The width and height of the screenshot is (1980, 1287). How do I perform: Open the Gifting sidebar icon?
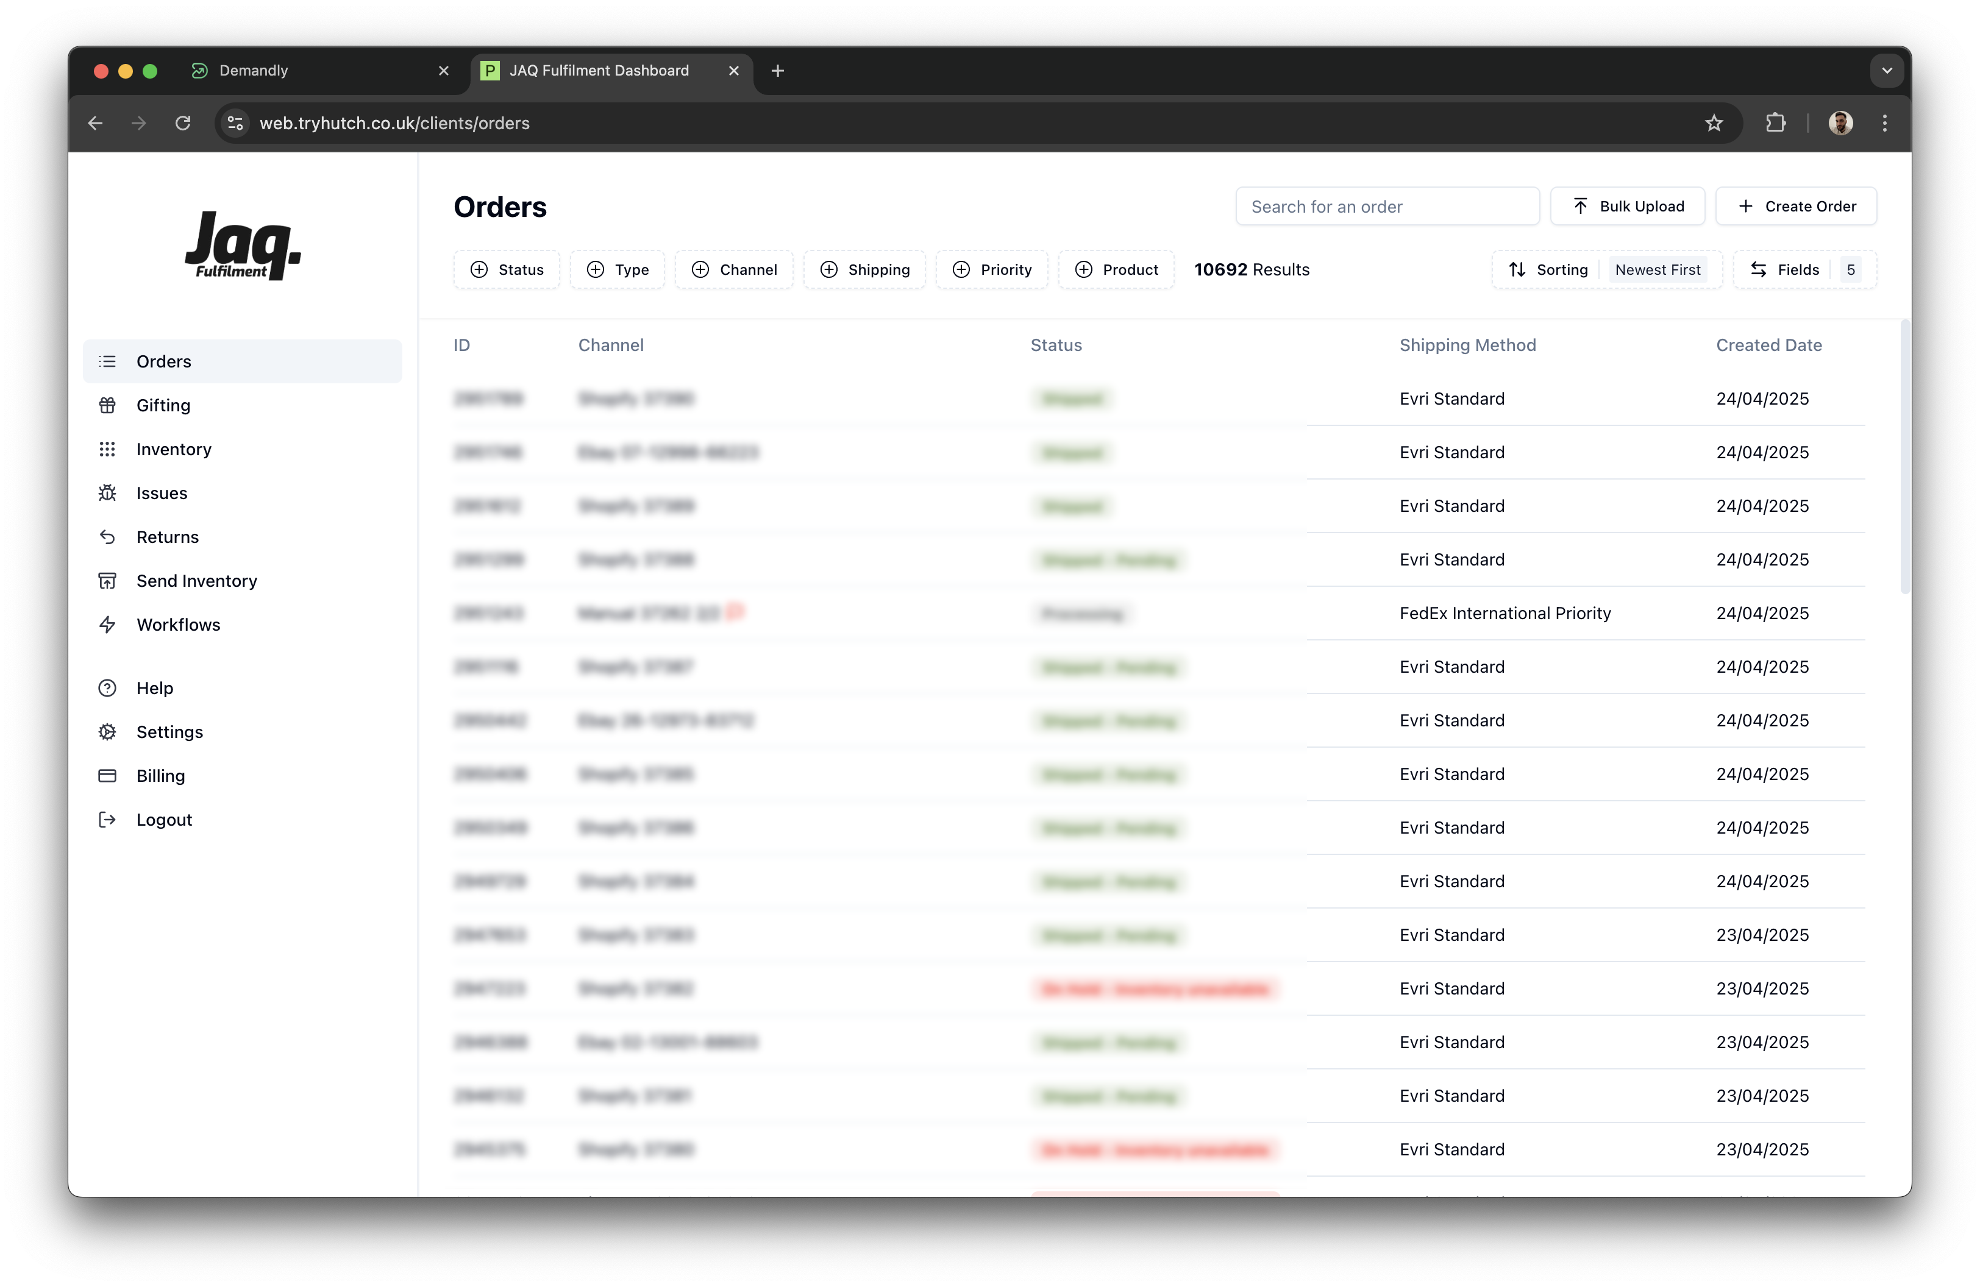107,405
